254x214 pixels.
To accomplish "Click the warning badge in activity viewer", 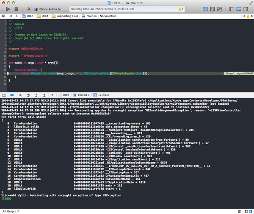I will click(x=181, y=9).
